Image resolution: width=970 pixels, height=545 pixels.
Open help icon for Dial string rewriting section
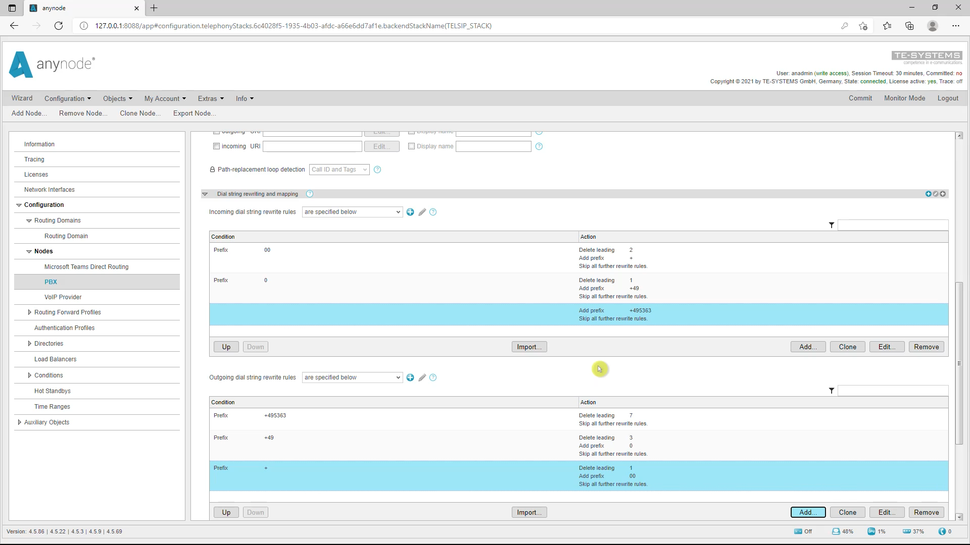pyautogui.click(x=310, y=194)
